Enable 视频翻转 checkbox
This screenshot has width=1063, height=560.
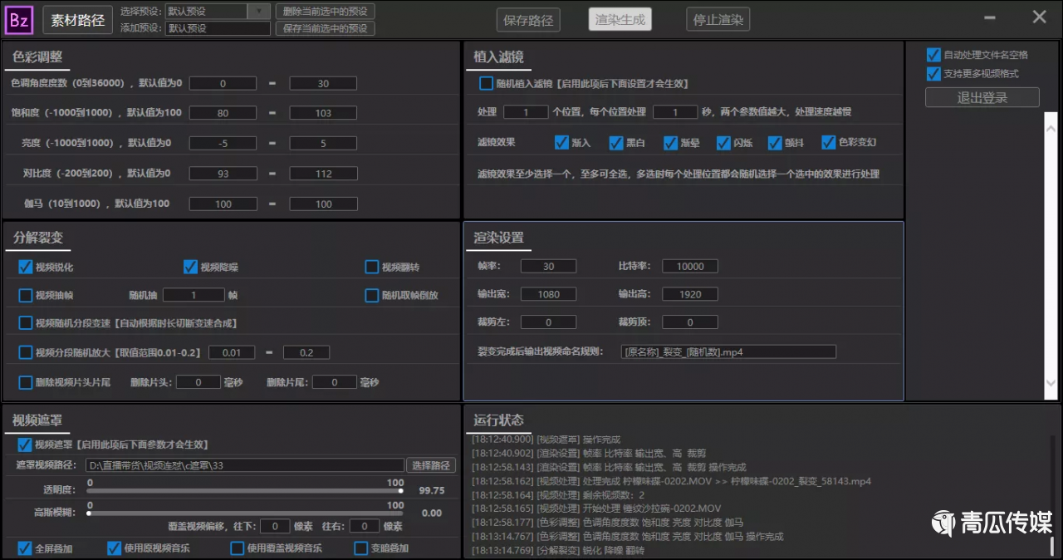pyautogui.click(x=372, y=268)
